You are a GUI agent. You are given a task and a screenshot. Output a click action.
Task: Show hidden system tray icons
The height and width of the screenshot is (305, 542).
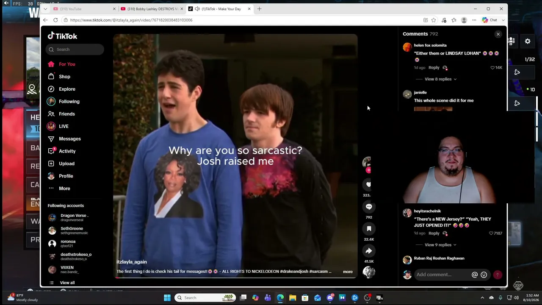[482, 298]
